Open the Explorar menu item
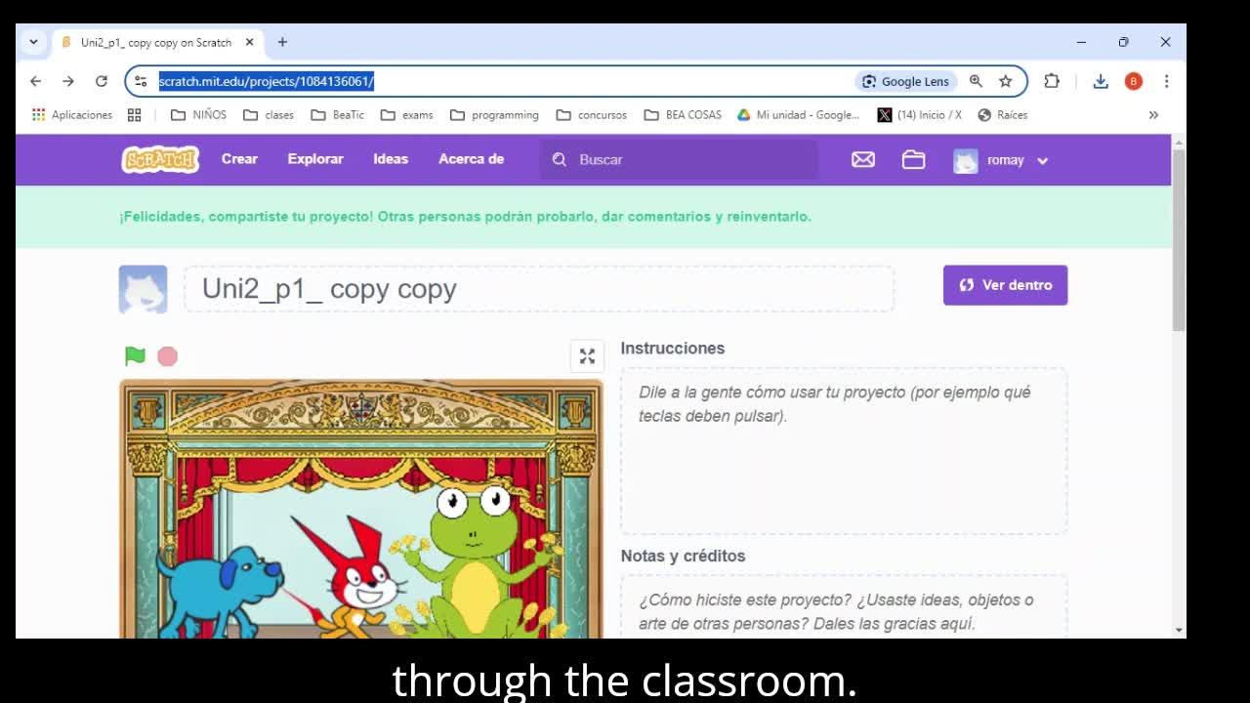 (x=315, y=158)
